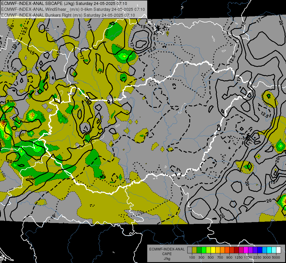The height and width of the screenshot is (263, 286).
Task: Click the CAPE label in legend
Action: (x=167, y=254)
